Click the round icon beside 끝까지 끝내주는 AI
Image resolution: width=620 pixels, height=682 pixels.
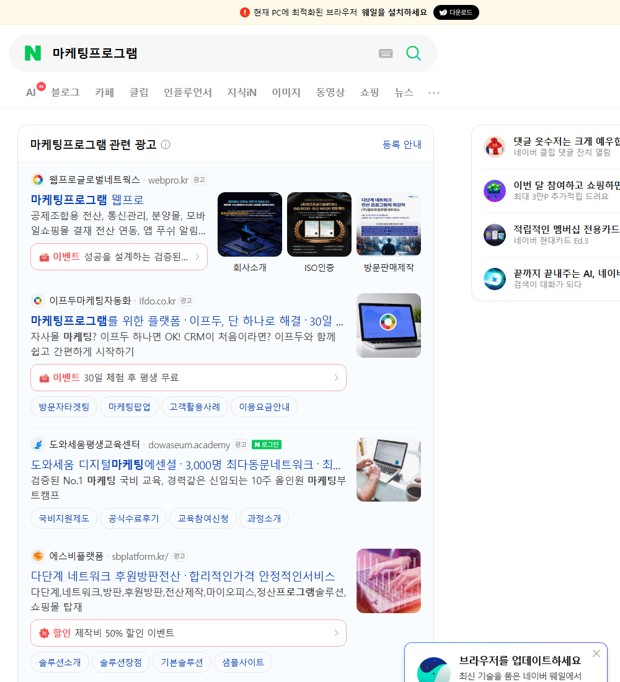495,279
